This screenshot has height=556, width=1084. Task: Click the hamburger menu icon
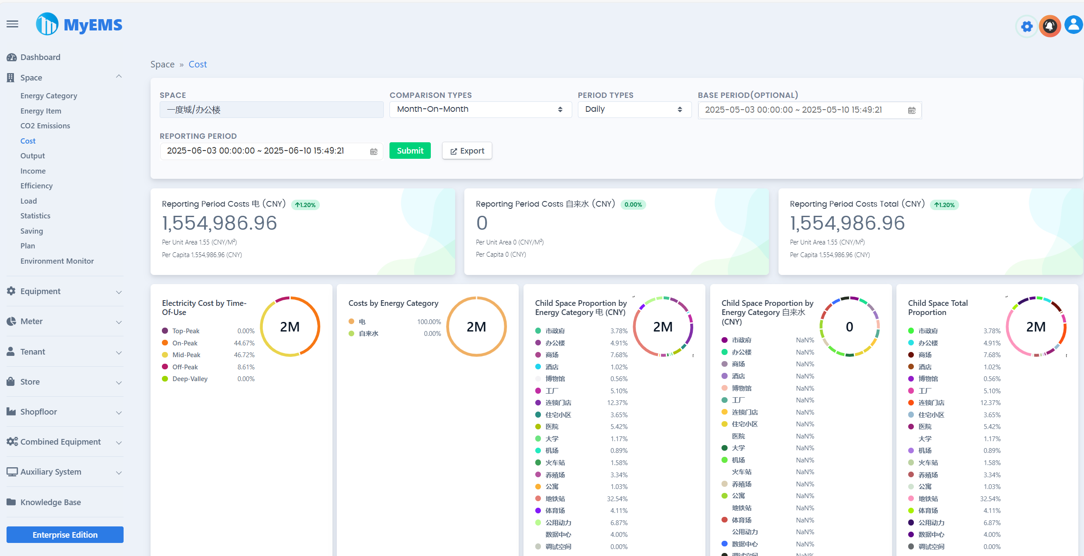13,24
